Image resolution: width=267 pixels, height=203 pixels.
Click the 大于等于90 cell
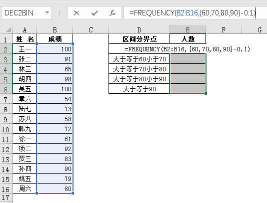(139, 89)
